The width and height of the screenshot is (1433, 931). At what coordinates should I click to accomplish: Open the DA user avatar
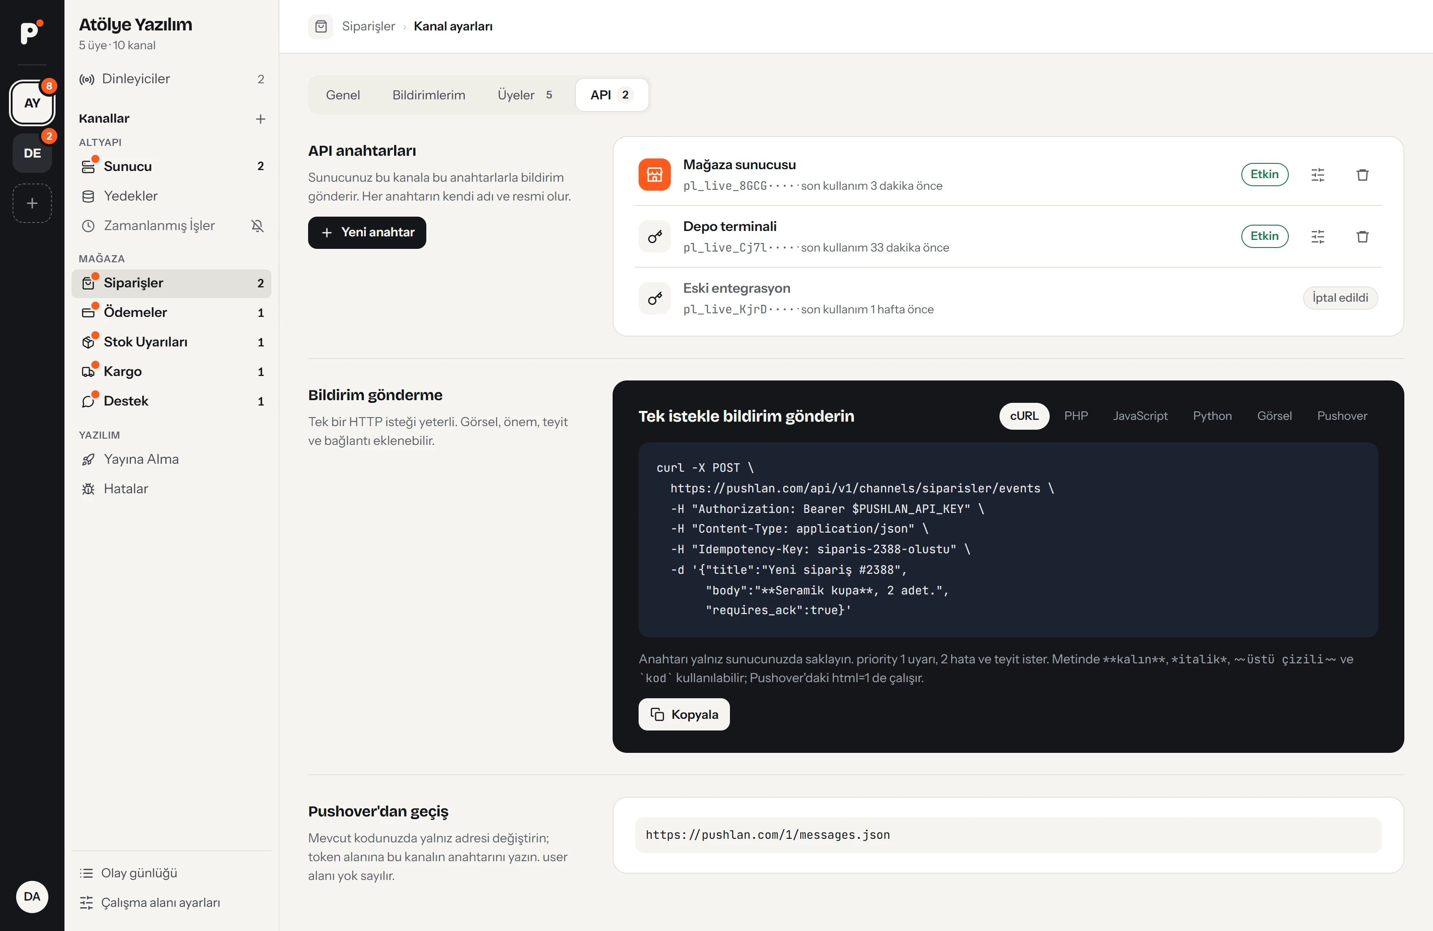(x=32, y=896)
